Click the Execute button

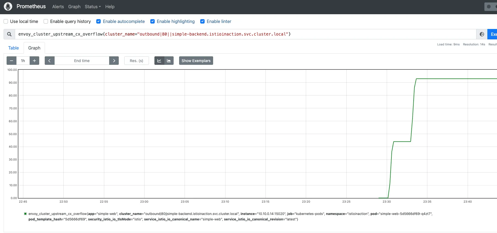click(492, 34)
